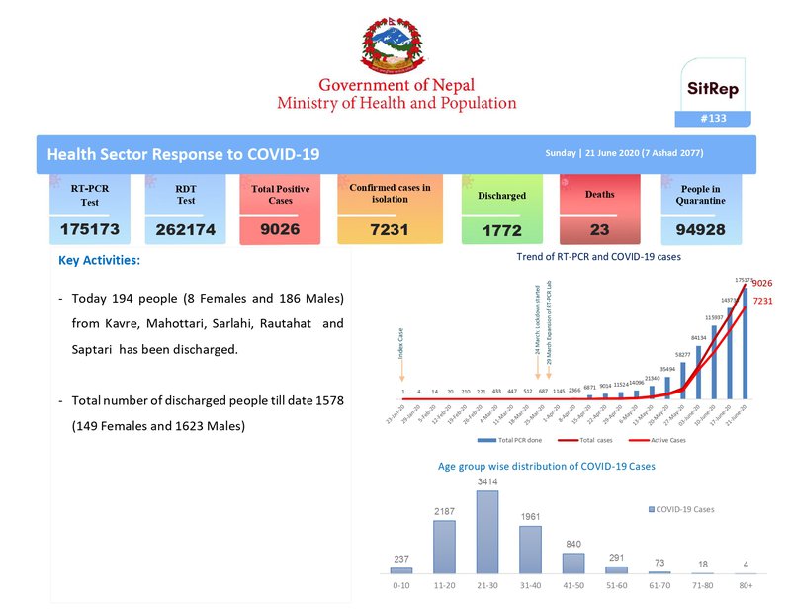Click the red Deaths tile

[600, 210]
